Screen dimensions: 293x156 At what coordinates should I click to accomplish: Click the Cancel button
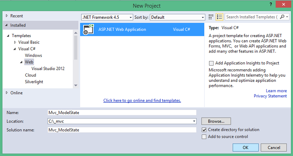pos(274,147)
